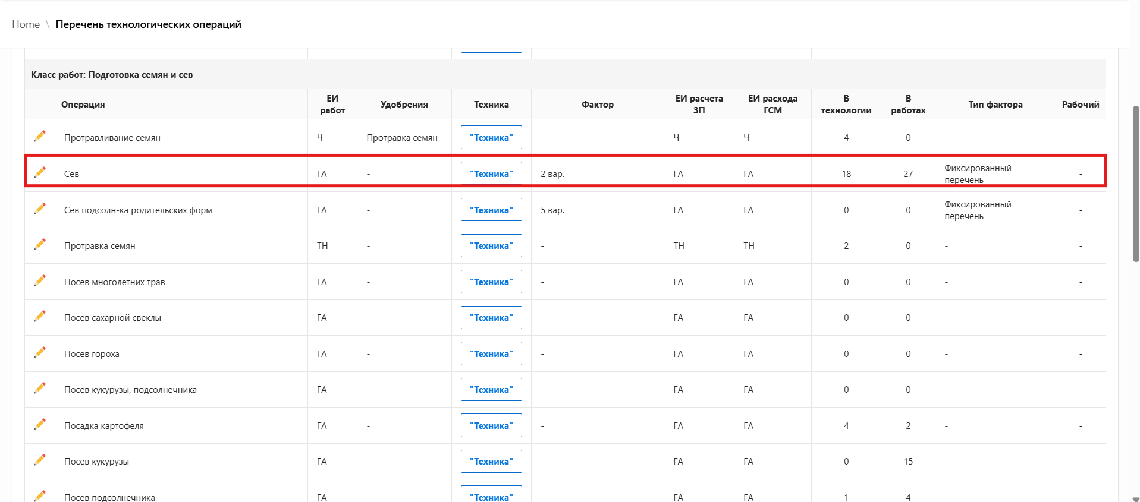Click pencil icon beside Посадка картофеля
The image size is (1140, 502).
point(40,424)
